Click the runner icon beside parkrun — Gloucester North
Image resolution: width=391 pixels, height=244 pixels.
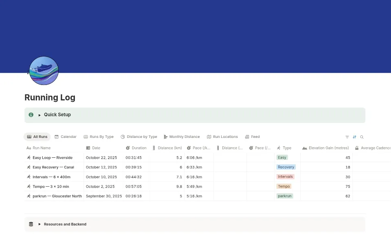[x=29, y=196]
